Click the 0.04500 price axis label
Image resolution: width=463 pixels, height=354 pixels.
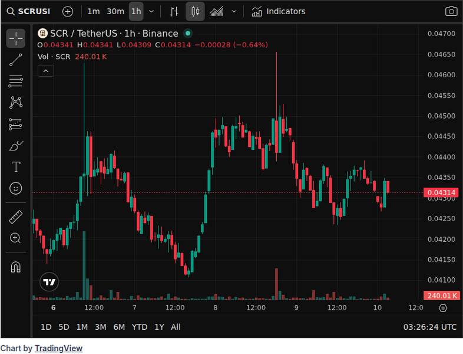[x=441, y=116]
